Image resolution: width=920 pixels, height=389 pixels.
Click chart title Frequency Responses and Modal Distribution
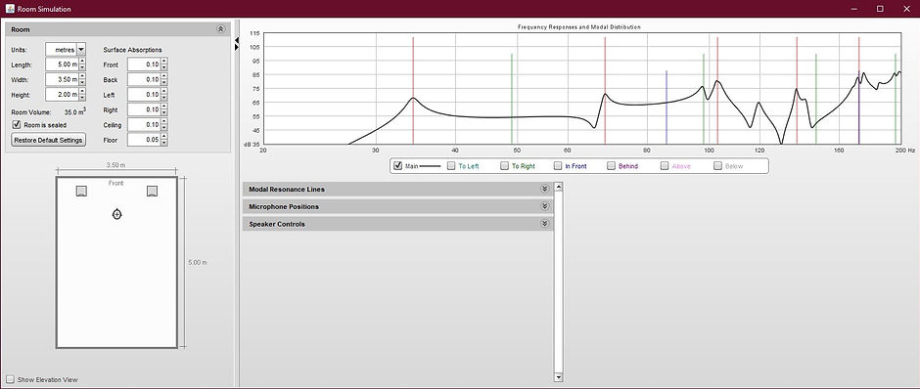579,27
